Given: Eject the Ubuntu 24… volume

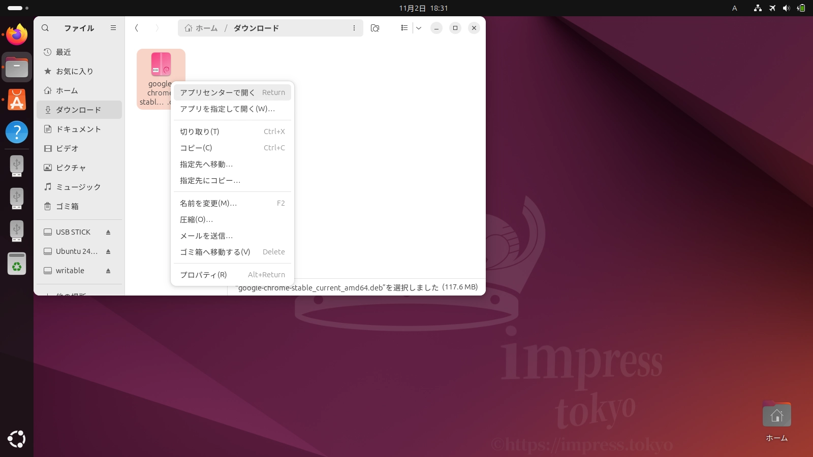Looking at the screenshot, I should tap(108, 251).
